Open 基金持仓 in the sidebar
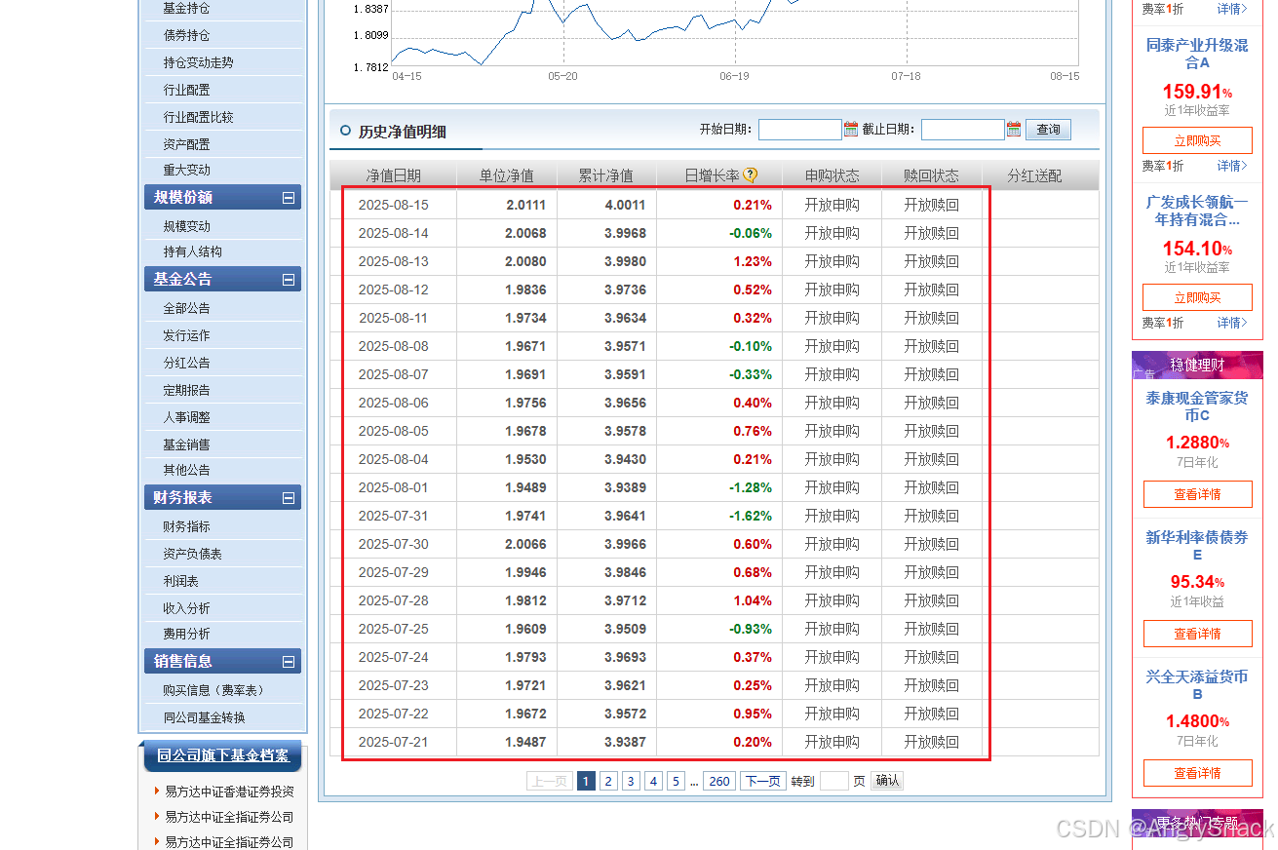 pyautogui.click(x=186, y=8)
